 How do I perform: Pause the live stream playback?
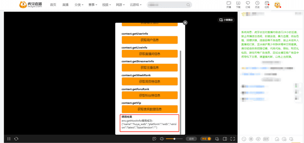[x=9, y=139]
